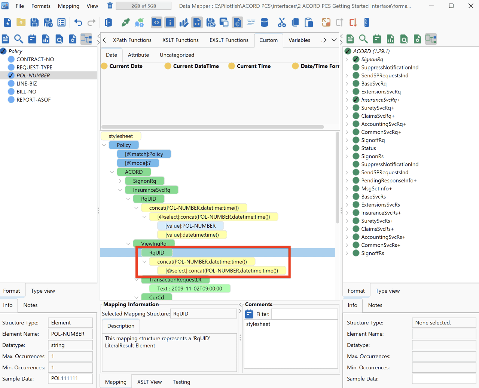Toggle the highlighted code file toolbar button
The width and height of the screenshot is (479, 388).
197,22
